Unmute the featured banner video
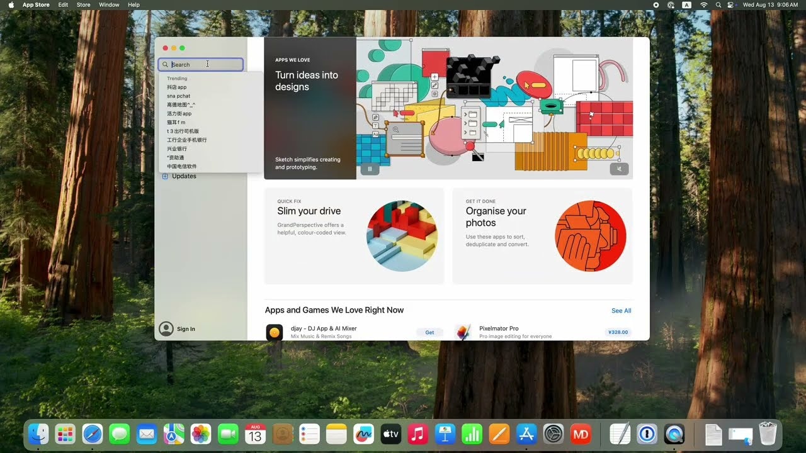The image size is (806, 453). coord(619,169)
